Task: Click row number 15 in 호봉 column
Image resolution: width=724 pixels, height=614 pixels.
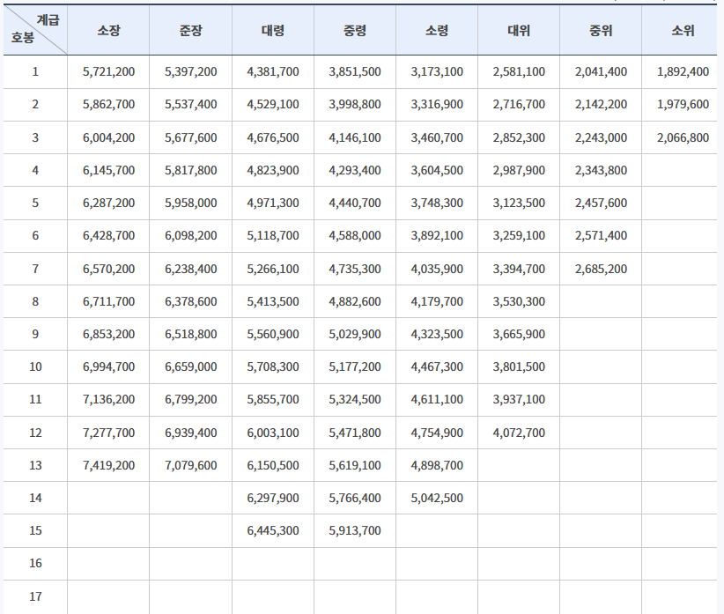Action: click(35, 531)
